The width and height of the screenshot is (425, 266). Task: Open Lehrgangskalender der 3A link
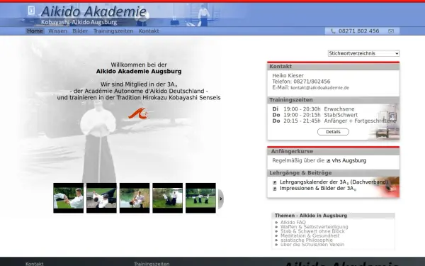point(334,182)
